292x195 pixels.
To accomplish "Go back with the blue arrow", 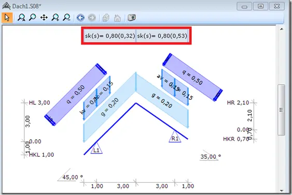I will point(80,18).
